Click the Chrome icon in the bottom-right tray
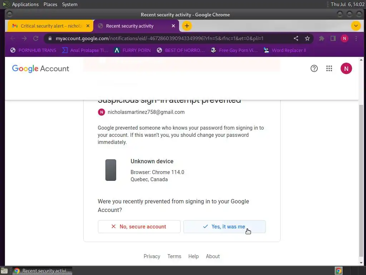This screenshot has height=275, width=366. click(x=338, y=271)
